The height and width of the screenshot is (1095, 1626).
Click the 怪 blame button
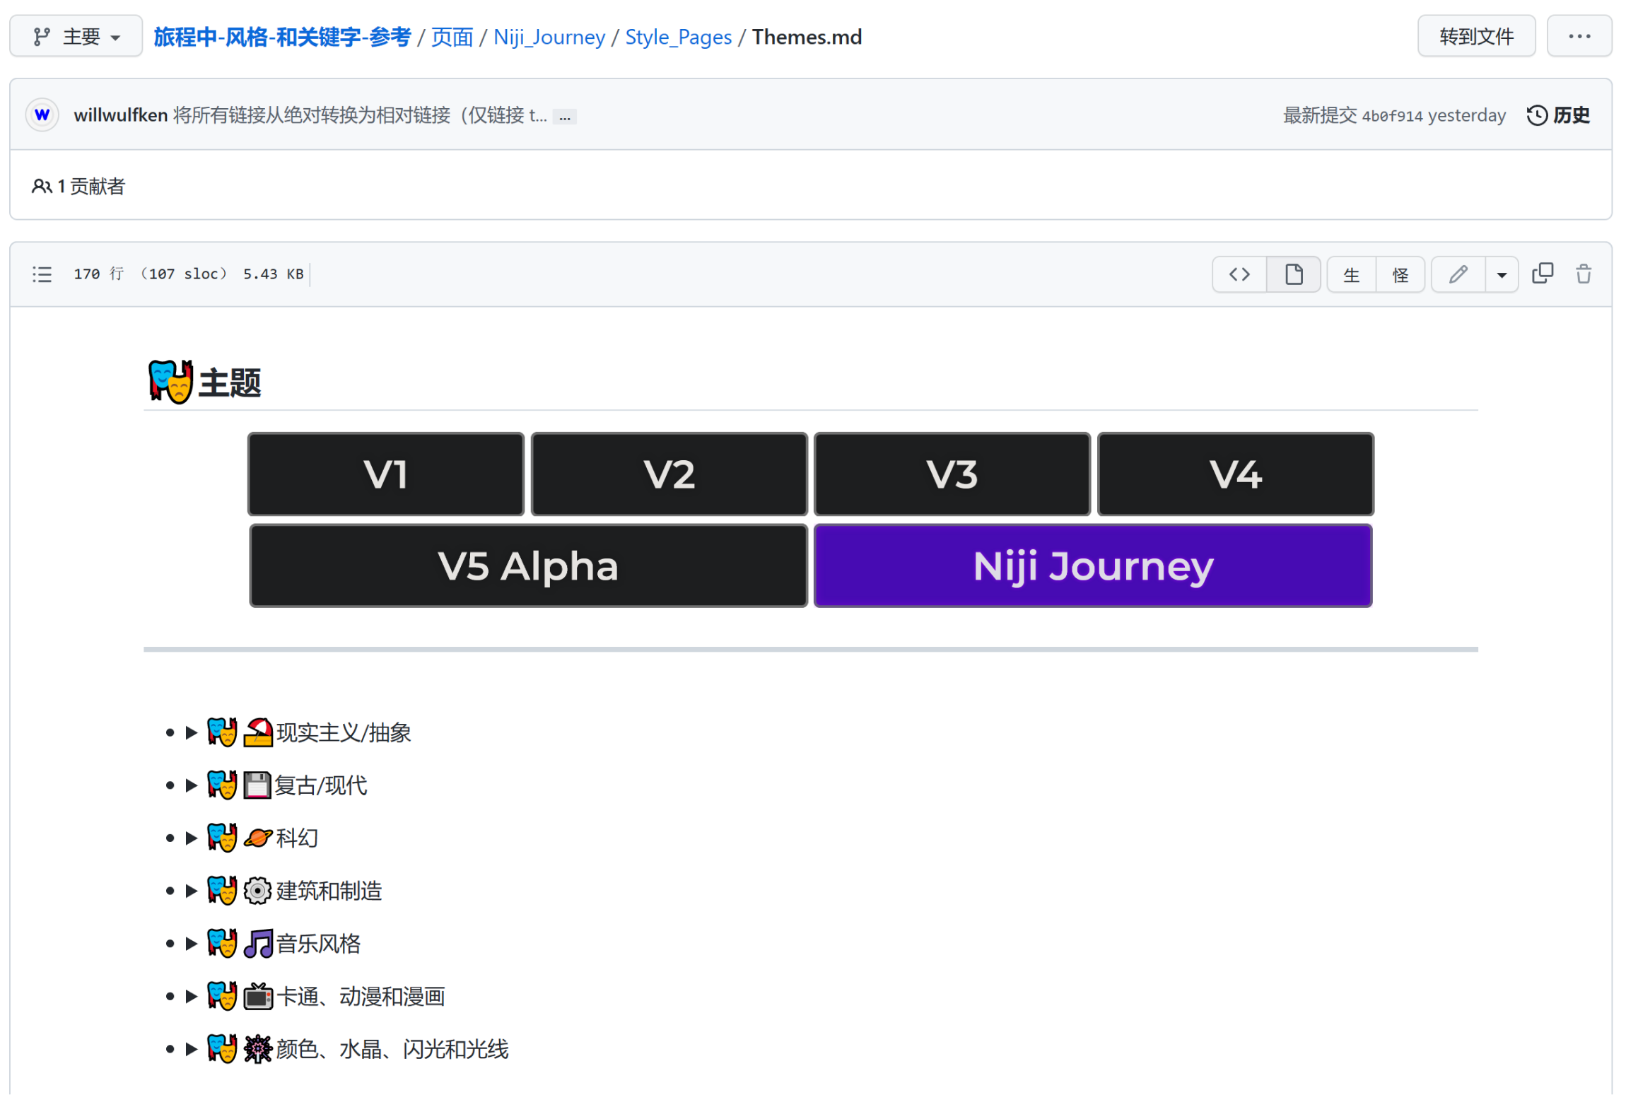1400,274
